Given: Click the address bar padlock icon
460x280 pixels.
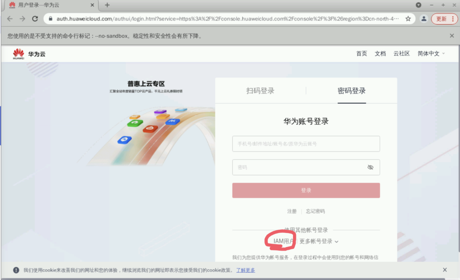Looking at the screenshot, I should pos(50,19).
